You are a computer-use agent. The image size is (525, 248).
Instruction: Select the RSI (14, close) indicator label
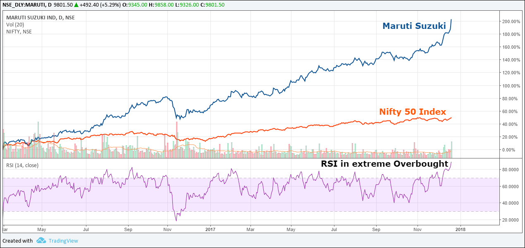coord(22,165)
